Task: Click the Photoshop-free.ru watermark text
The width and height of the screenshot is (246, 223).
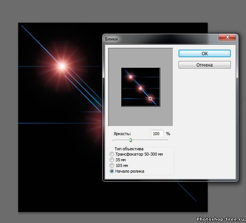Action: coord(219,219)
